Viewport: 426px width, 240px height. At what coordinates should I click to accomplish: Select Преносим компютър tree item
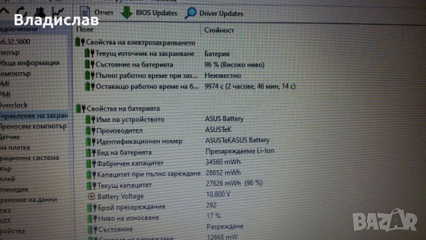click(x=33, y=126)
